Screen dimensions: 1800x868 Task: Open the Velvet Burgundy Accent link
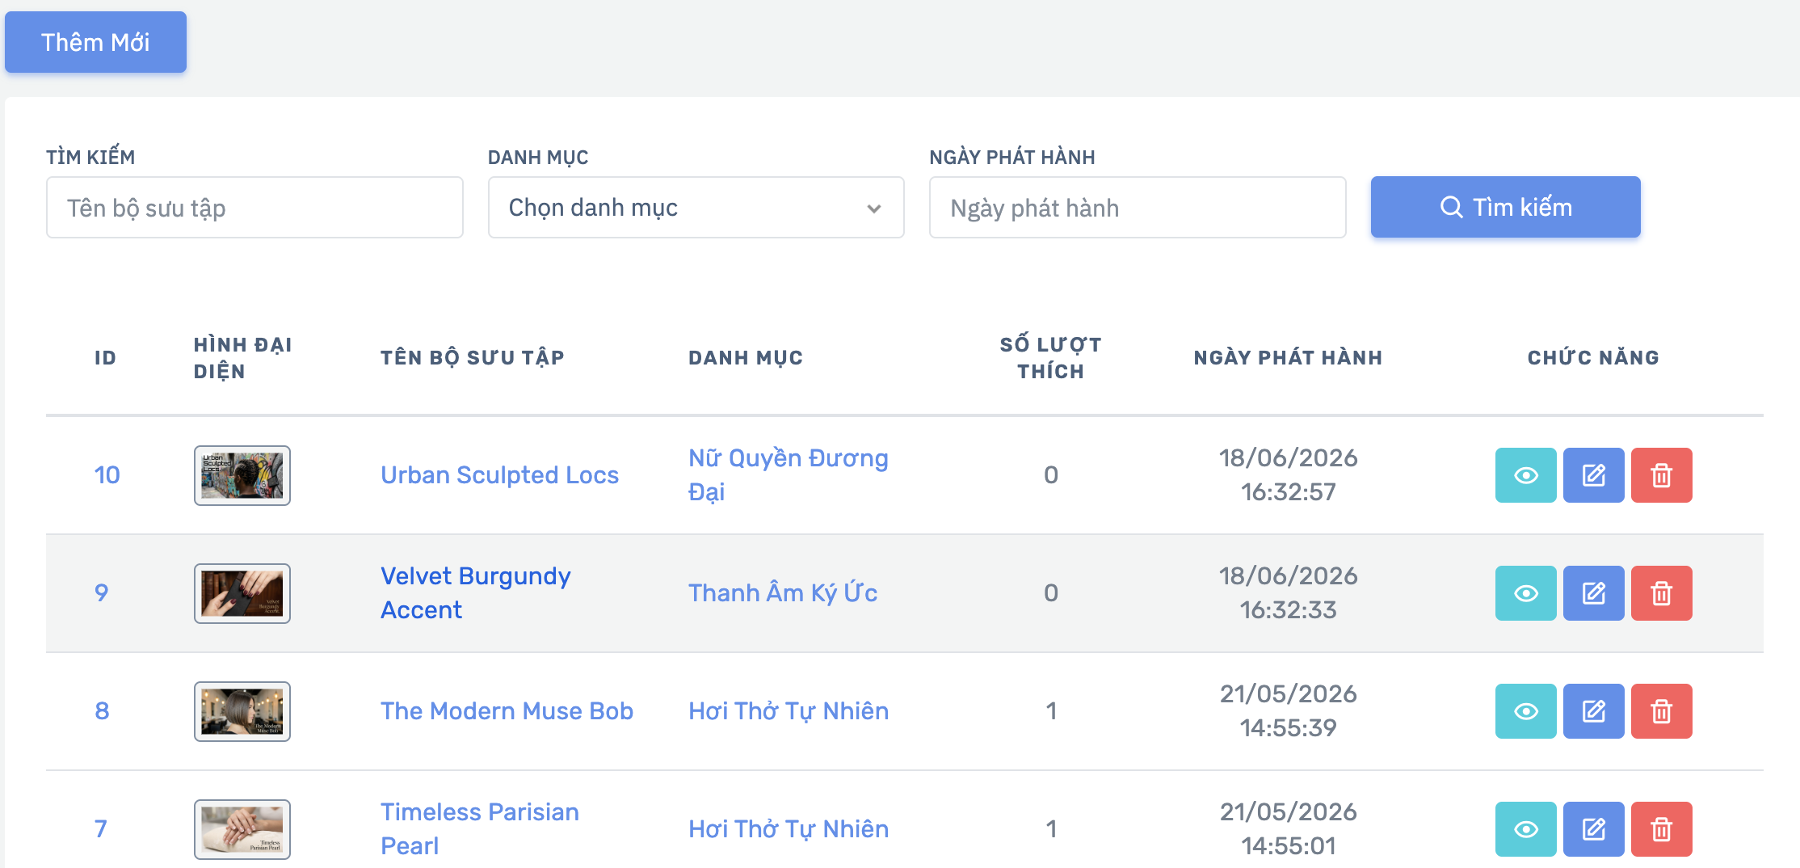point(476,593)
